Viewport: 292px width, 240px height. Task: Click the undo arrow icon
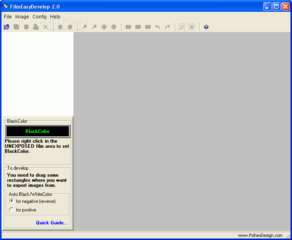point(158,27)
